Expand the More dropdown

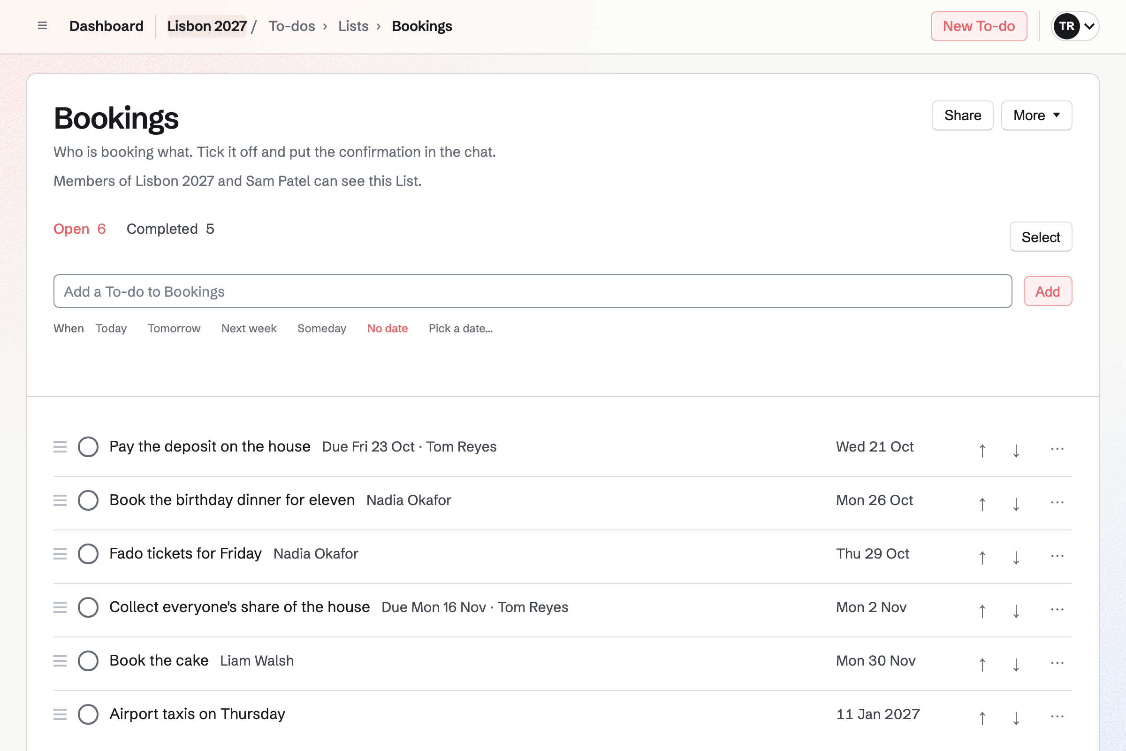pyautogui.click(x=1036, y=115)
